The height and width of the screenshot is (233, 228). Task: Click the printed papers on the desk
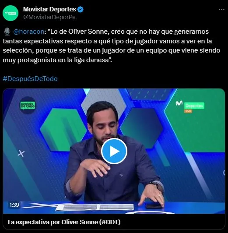click(x=95, y=207)
